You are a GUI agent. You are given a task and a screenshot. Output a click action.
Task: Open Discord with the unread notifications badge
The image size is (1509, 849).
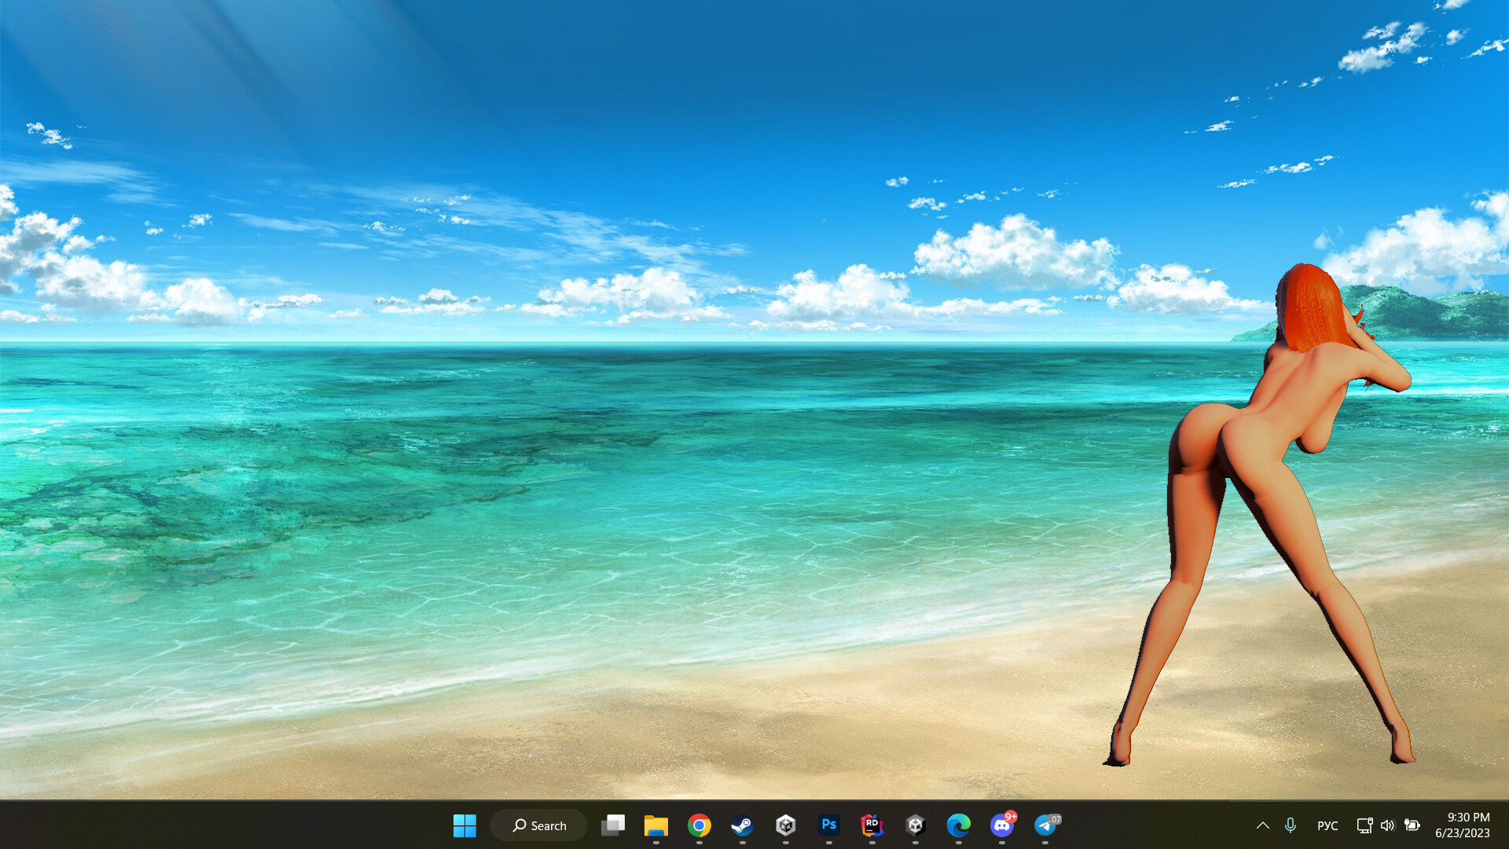pos(1002,825)
